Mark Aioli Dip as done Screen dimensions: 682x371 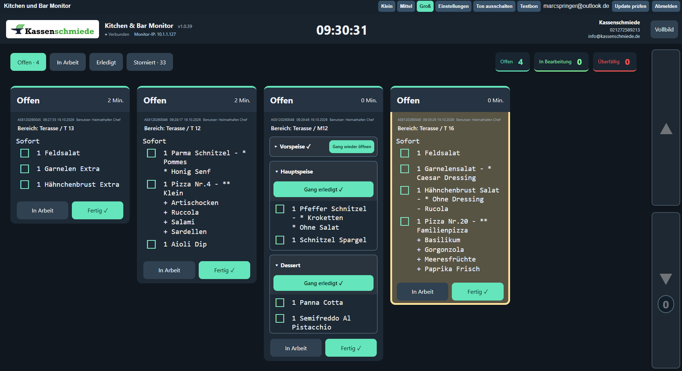pos(152,244)
